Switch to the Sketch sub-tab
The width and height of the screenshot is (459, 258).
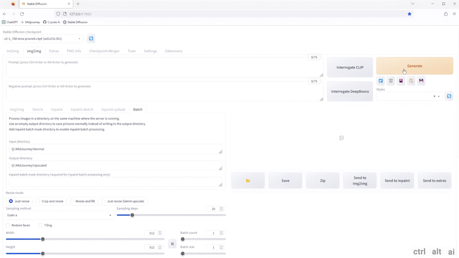[37, 109]
